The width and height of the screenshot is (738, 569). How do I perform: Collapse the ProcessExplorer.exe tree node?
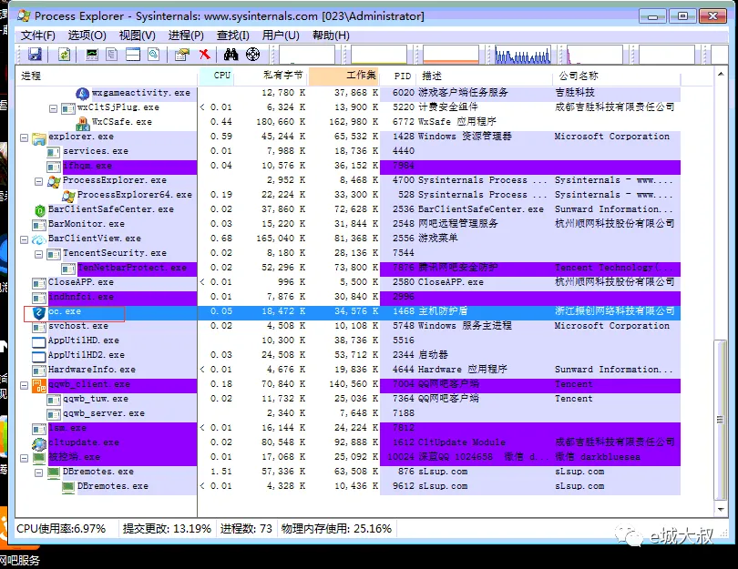tap(38, 181)
